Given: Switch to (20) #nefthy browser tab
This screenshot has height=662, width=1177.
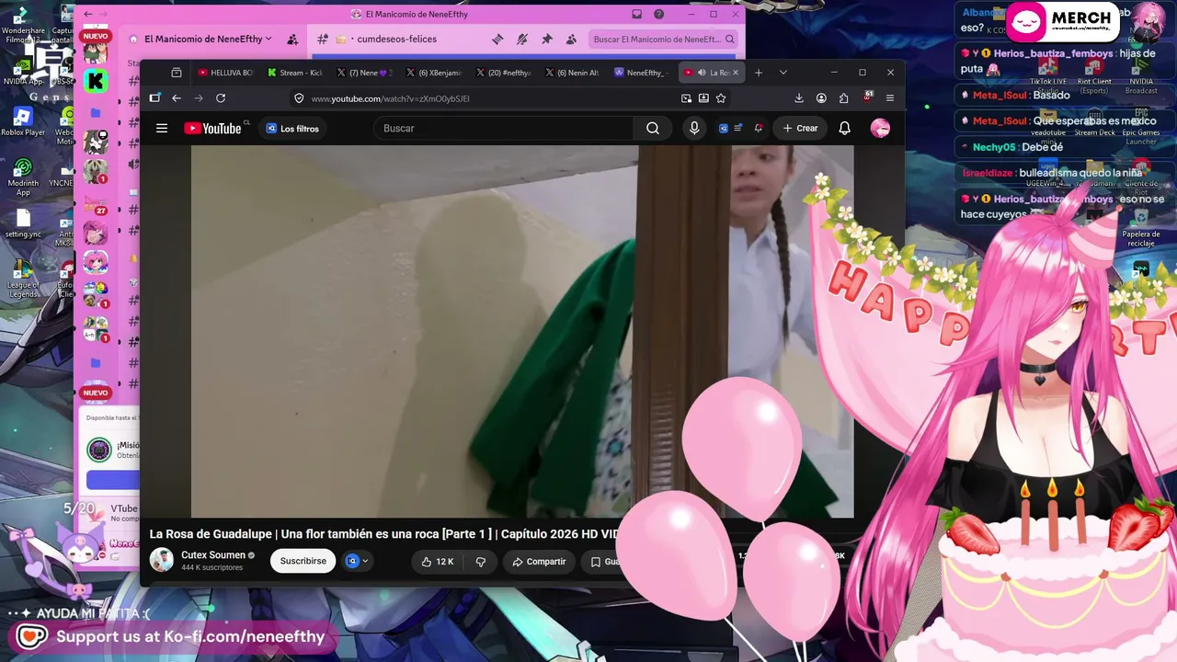Looking at the screenshot, I should tap(504, 73).
